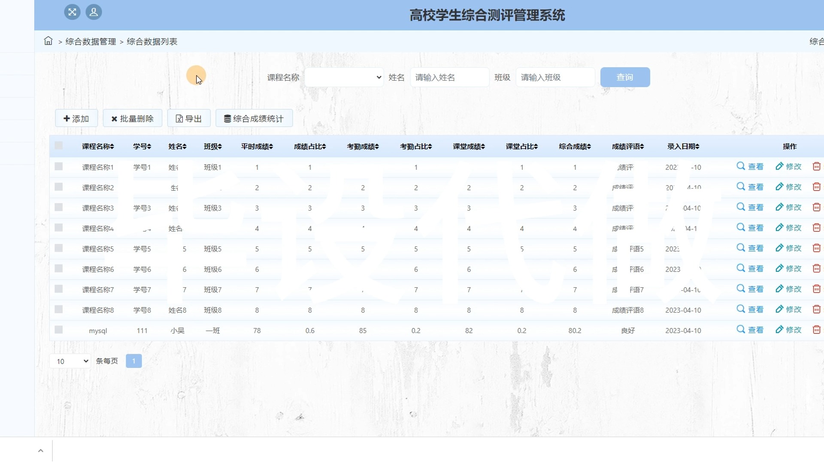Image resolution: width=824 pixels, height=463 pixels.
Task: Open the 课程名称 filter dropdown
Action: (x=344, y=77)
